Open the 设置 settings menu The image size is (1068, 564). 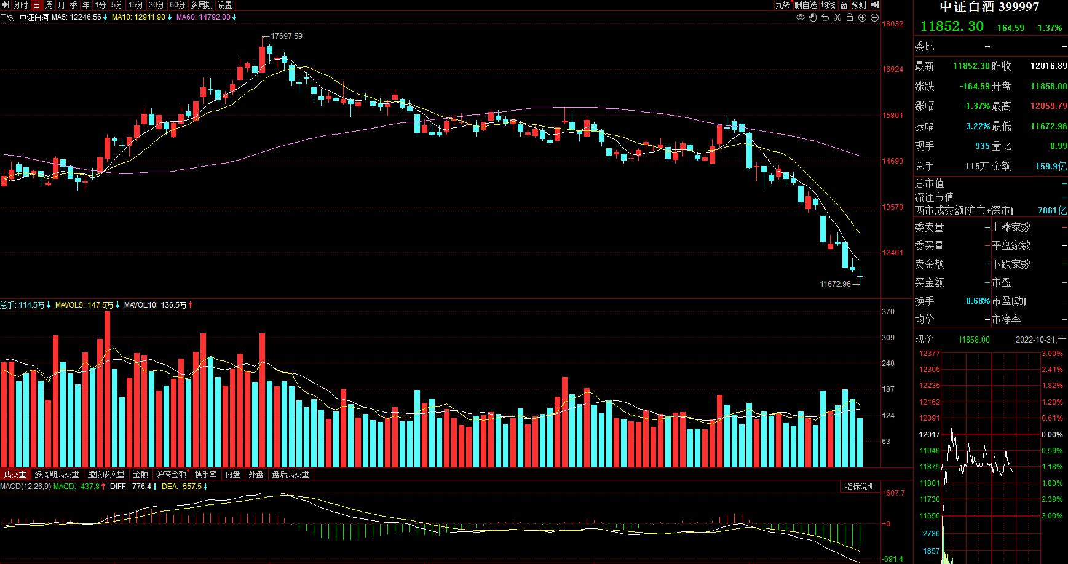tap(225, 5)
